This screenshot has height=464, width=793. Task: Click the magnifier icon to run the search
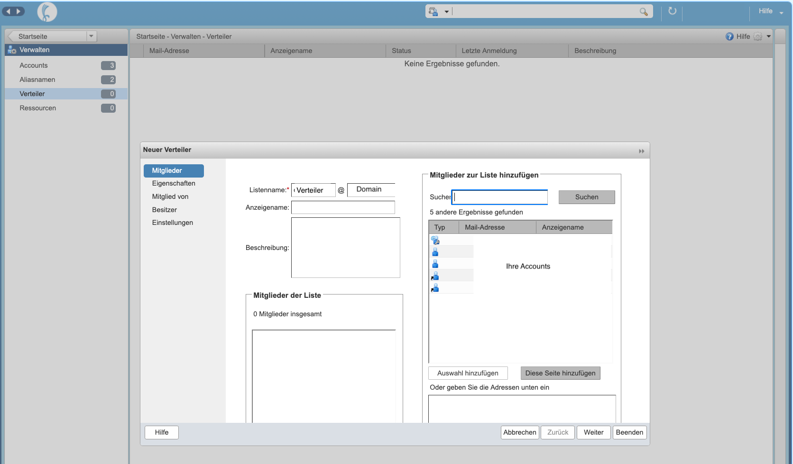(643, 11)
